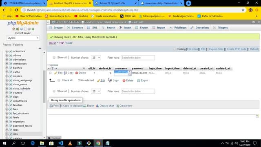The width and height of the screenshot is (261, 147).
Task: Open File Explorer from taskbar
Action: [x=42, y=143]
